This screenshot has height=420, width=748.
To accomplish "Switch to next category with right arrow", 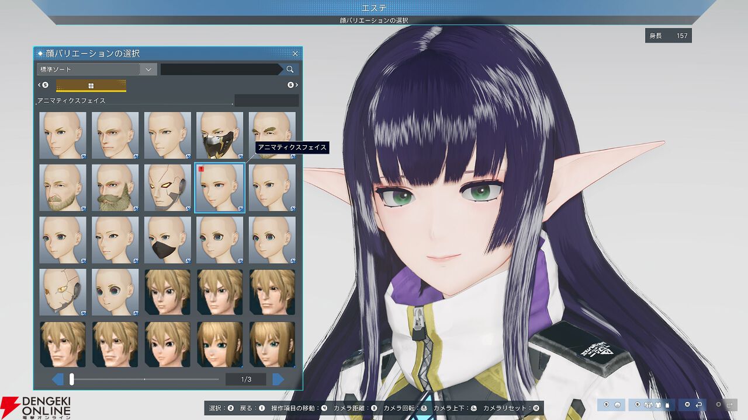I will 293,85.
